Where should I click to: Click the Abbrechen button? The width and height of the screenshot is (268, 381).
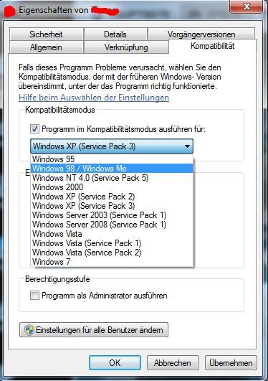click(173, 363)
